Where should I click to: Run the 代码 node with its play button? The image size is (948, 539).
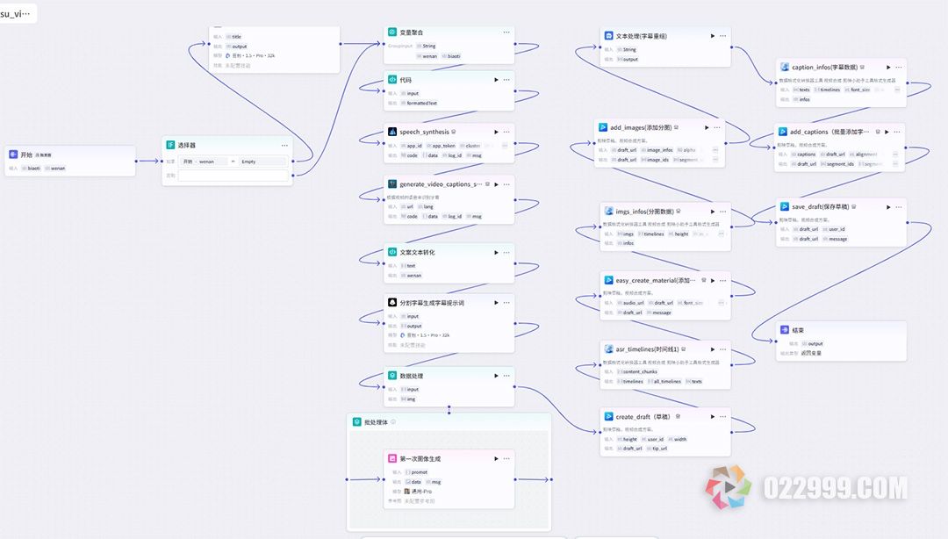(496, 80)
